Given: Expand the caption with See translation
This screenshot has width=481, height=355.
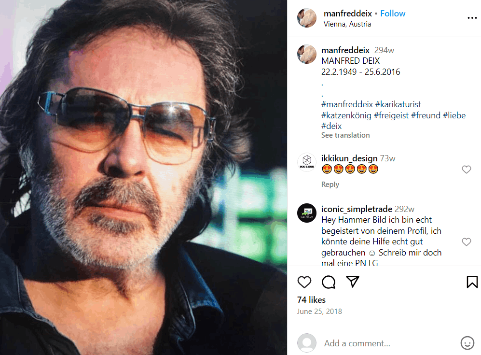Looking at the screenshot, I should 345,135.
